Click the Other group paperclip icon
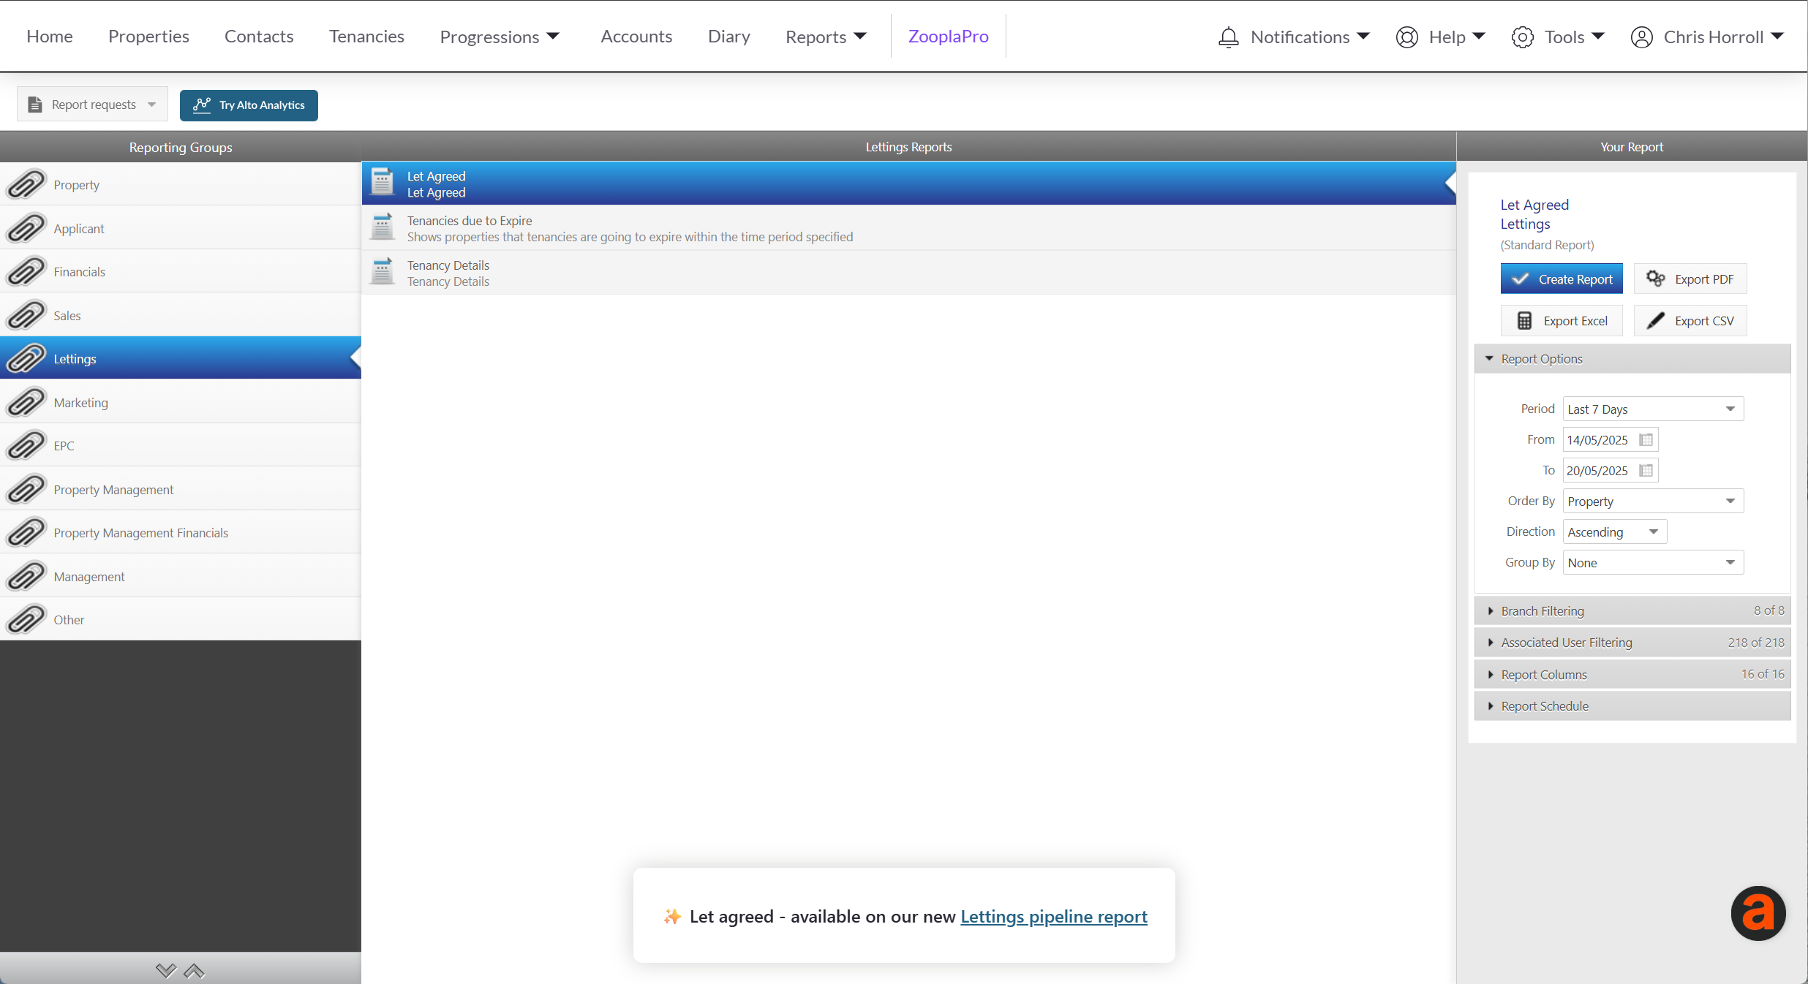1808x984 pixels. point(26,619)
